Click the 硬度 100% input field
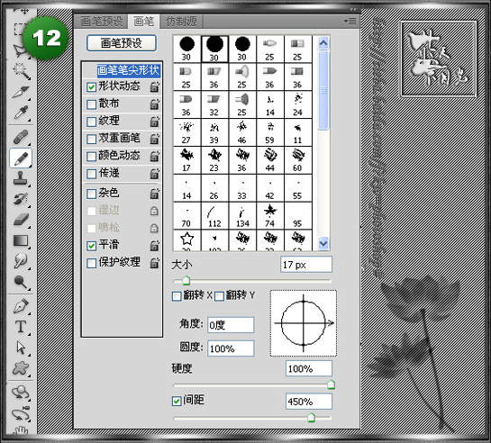Screen dimensions: 491x443 click(309, 368)
